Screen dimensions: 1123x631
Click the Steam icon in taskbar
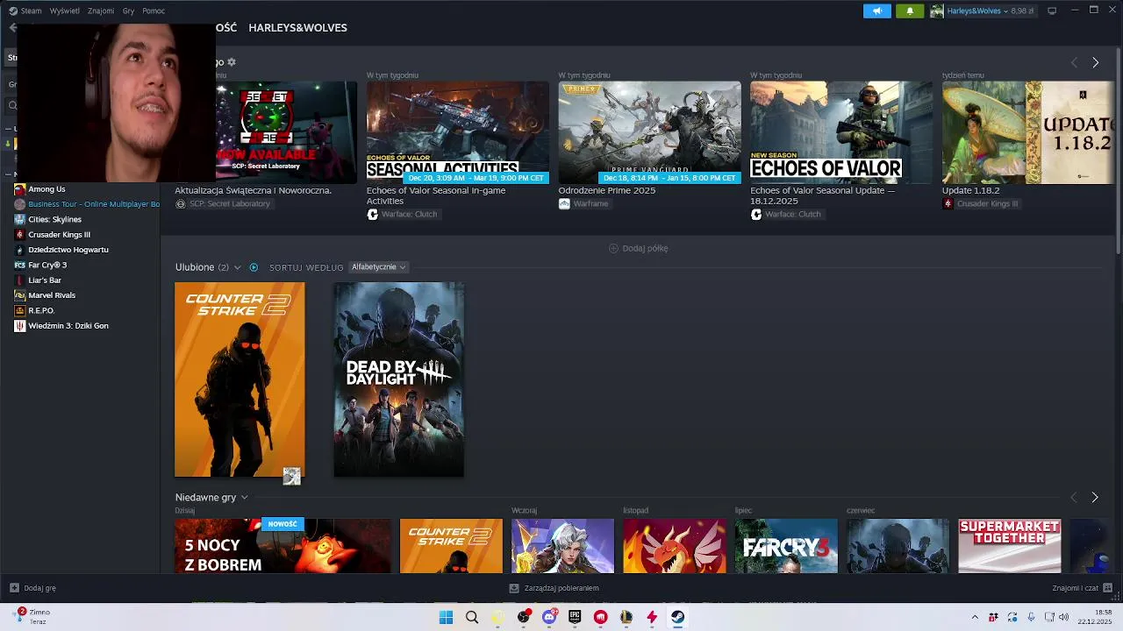point(677,617)
